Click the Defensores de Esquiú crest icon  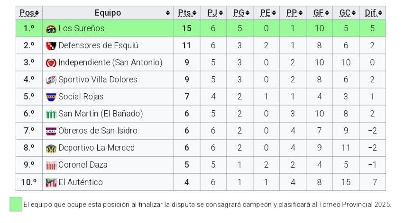coord(51,46)
